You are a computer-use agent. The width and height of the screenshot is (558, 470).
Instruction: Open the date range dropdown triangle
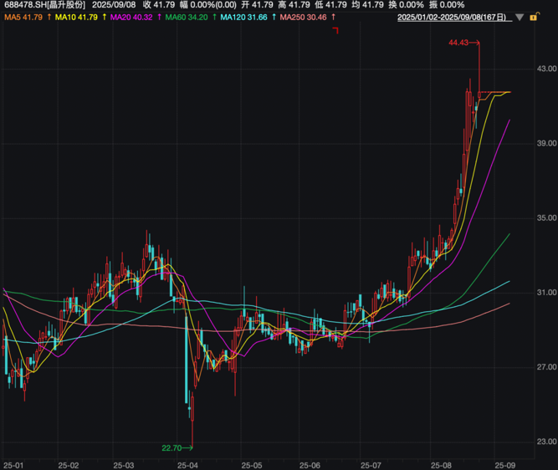(x=521, y=17)
